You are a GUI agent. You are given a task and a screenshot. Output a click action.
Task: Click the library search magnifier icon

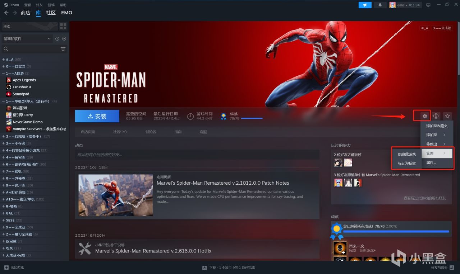coord(6,49)
